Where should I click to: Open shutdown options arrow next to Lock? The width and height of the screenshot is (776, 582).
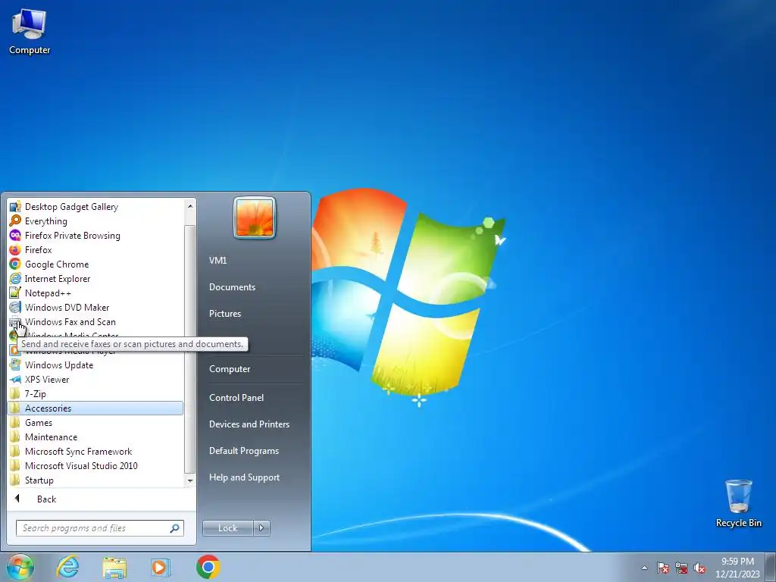261,528
